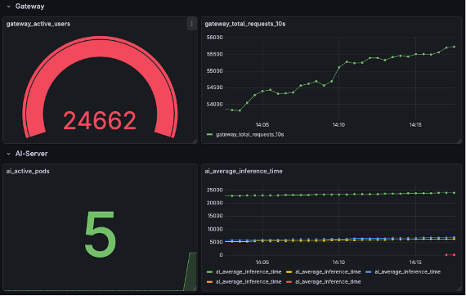466x296 pixels.
Task: Click the resize handle of ai_active_pods panel
Action: click(195, 289)
